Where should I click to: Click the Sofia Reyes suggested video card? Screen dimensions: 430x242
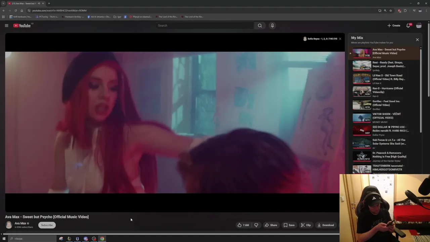pyautogui.click(x=320, y=39)
